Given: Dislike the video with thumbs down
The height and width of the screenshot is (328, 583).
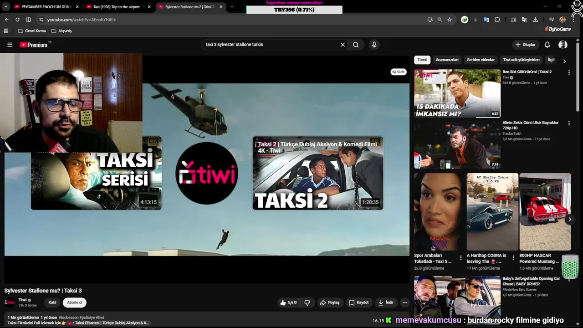Looking at the screenshot, I should point(307,302).
